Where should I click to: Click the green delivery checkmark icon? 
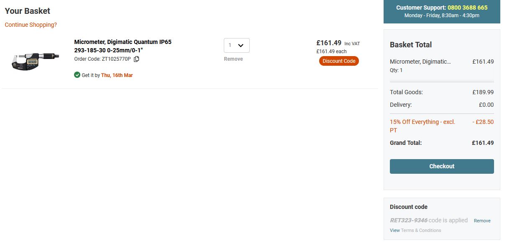(x=77, y=75)
